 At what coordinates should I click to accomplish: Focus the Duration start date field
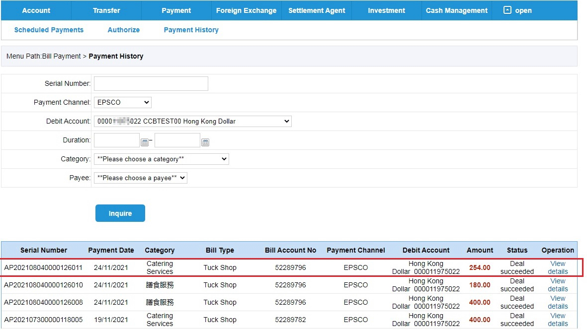point(117,140)
